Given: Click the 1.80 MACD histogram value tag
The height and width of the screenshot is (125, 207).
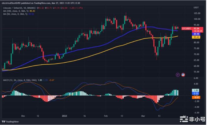Looking at the screenshot, I should (196, 90).
